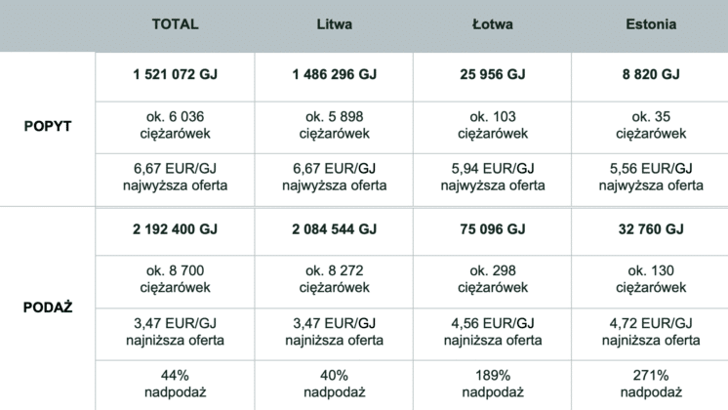Select the POPYT row label
The height and width of the screenshot is (410, 728).
click(48, 126)
